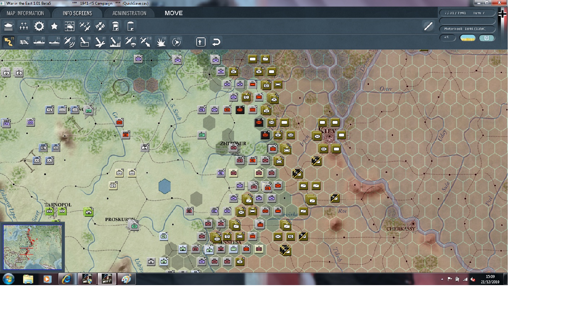Click the up arrow box icon
This screenshot has width=577, height=324.
click(x=201, y=42)
